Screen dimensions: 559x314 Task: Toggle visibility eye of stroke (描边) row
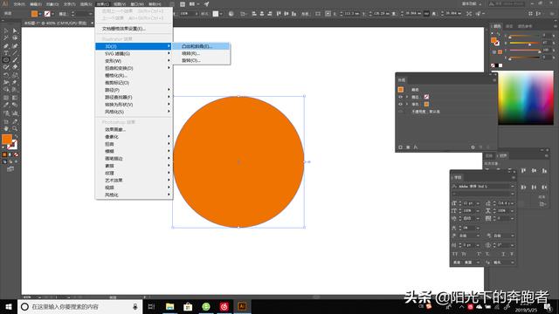click(400, 97)
